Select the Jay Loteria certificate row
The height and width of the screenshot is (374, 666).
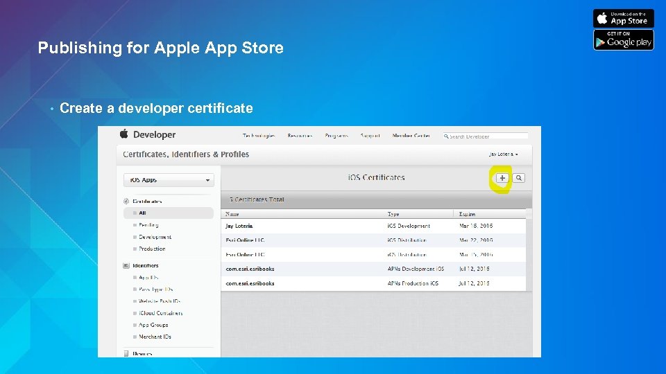pyautogui.click(x=373, y=226)
